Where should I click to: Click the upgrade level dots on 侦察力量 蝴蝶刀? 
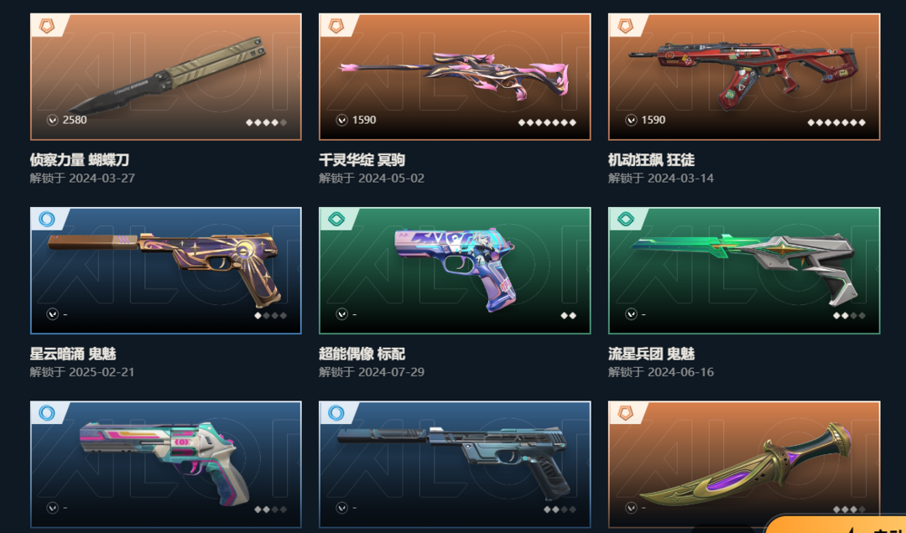coord(267,122)
